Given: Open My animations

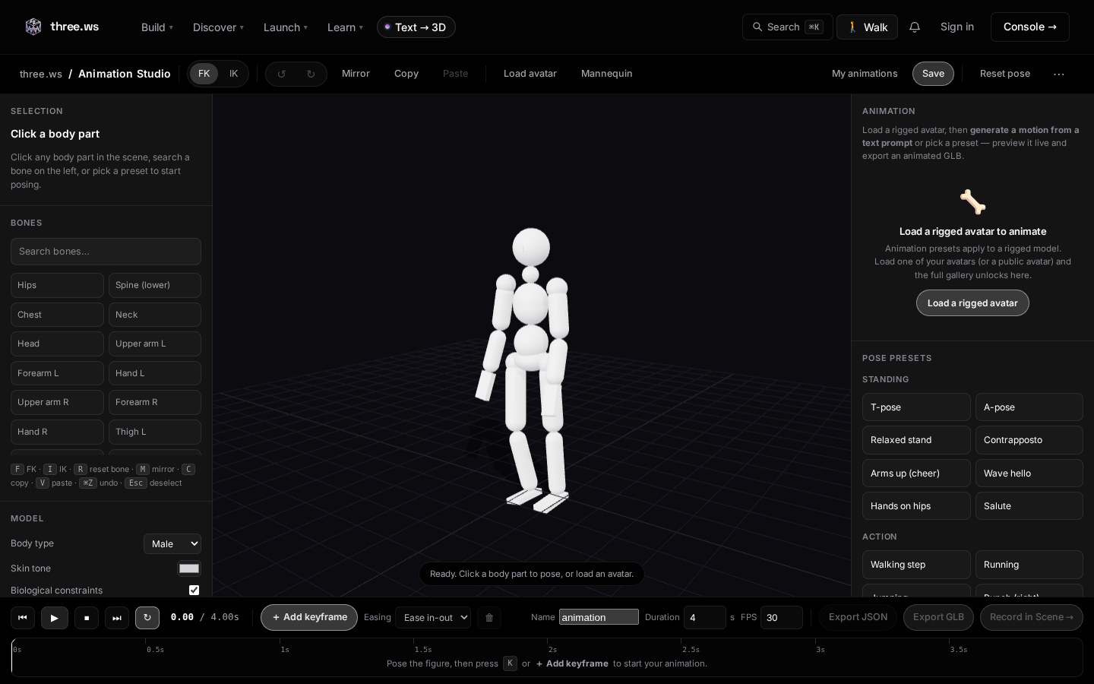Looking at the screenshot, I should [865, 74].
